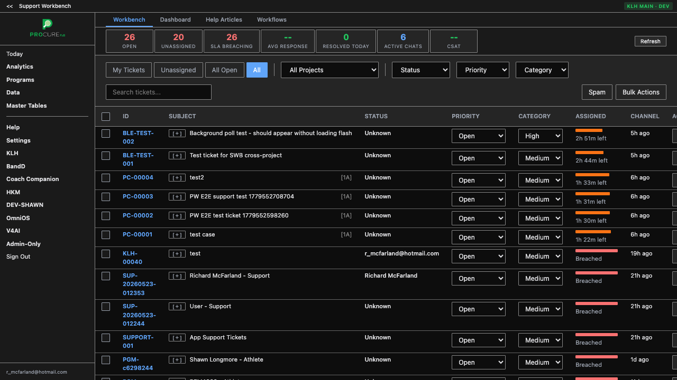677x380 pixels.
Task: Click the ProCure logo in sidebar
Action: point(48,28)
